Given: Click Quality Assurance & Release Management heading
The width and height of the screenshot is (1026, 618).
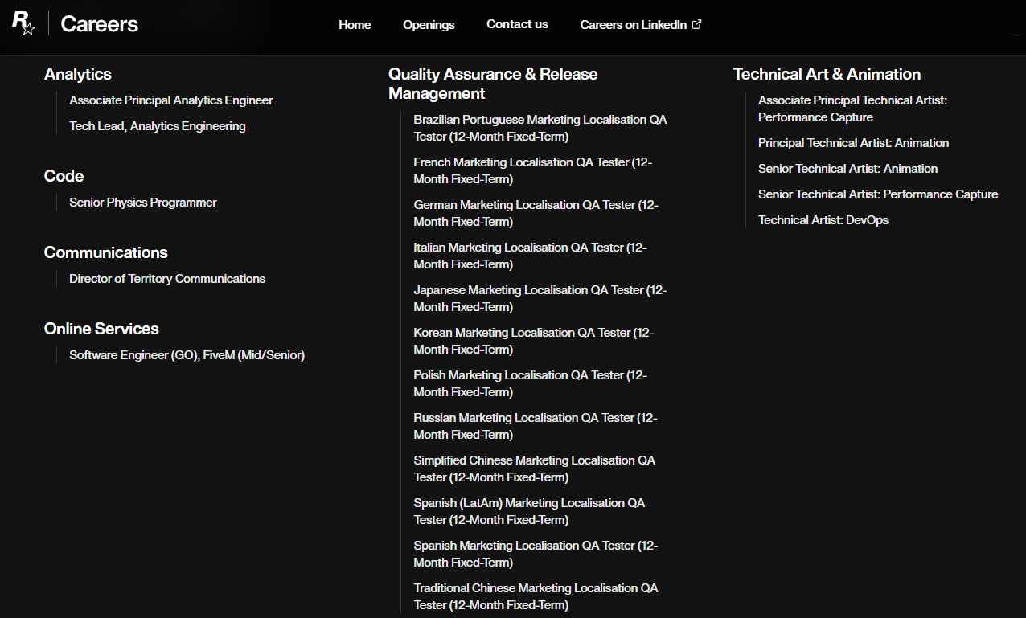Looking at the screenshot, I should click(x=493, y=84).
